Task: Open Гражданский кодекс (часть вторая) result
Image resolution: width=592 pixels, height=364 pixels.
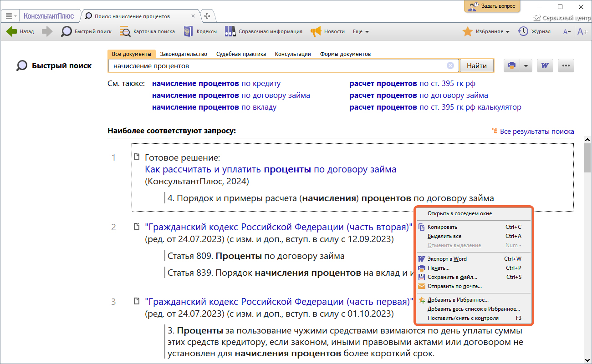Action: [279, 227]
